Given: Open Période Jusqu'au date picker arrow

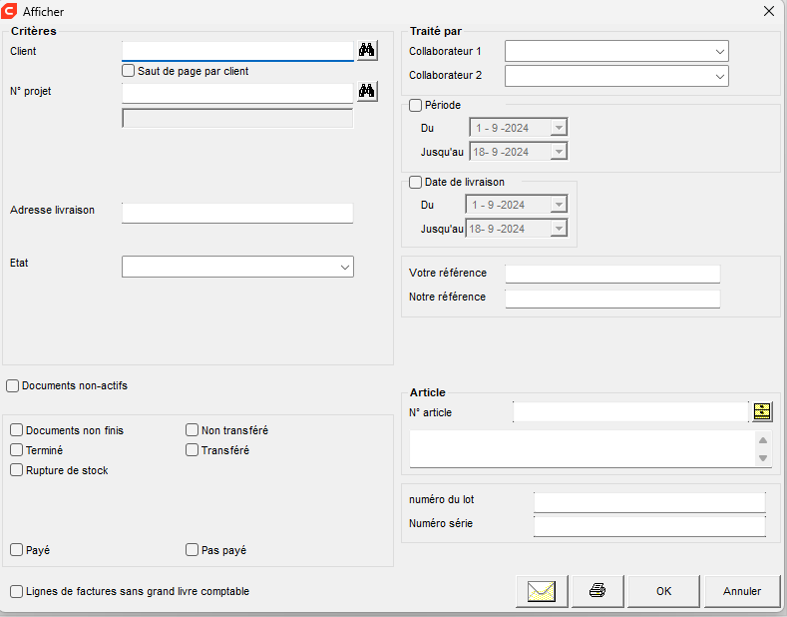Looking at the screenshot, I should [559, 152].
